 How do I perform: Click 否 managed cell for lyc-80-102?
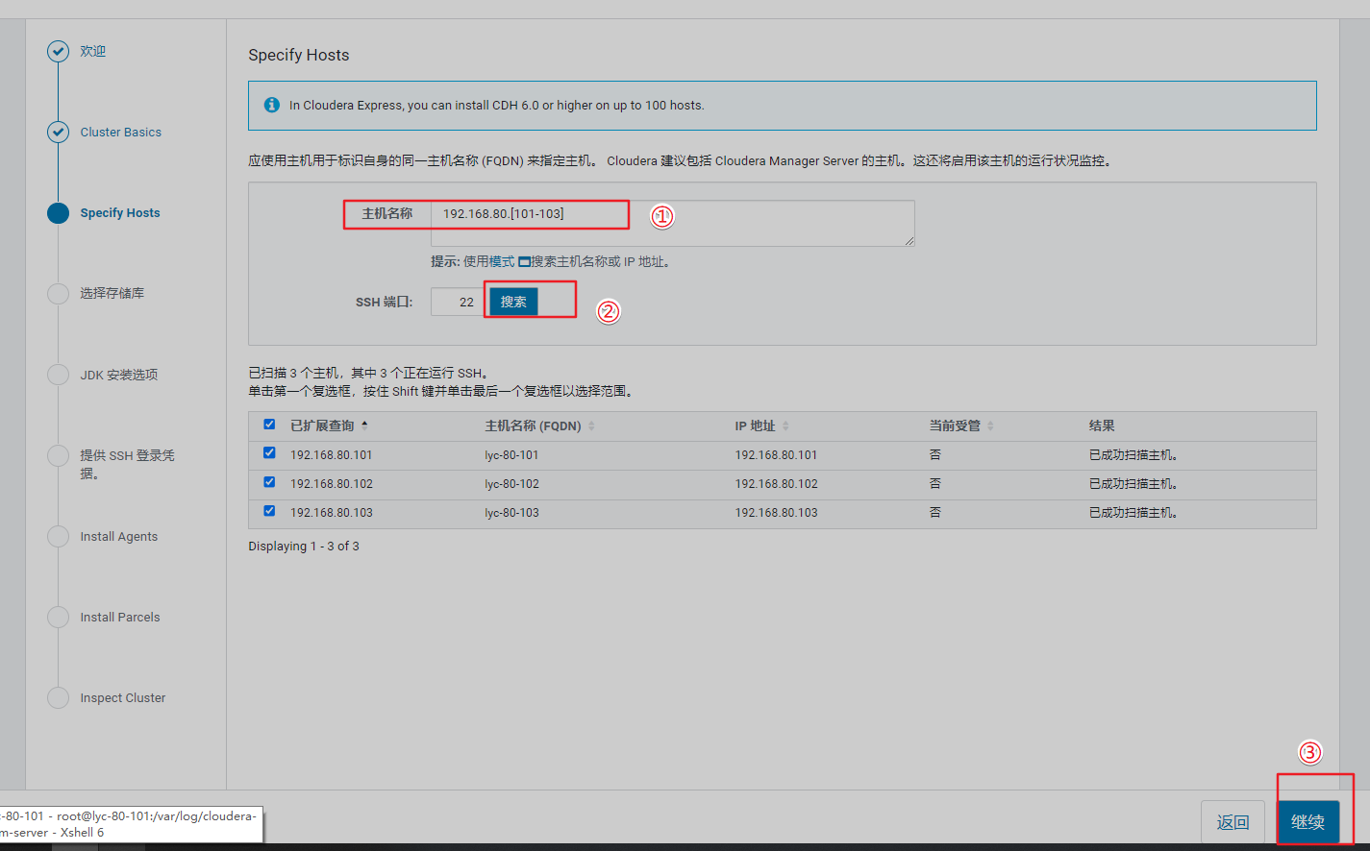934,483
